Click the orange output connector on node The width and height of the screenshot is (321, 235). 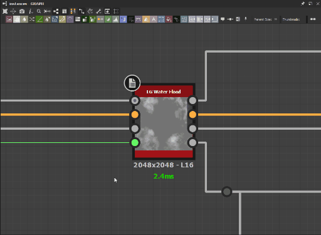[x=192, y=115]
